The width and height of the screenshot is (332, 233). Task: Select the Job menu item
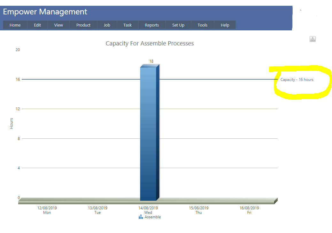pyautogui.click(x=107, y=25)
